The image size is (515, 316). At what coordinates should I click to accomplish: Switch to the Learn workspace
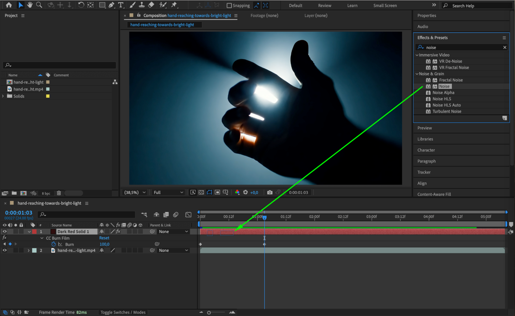coord(352,5)
